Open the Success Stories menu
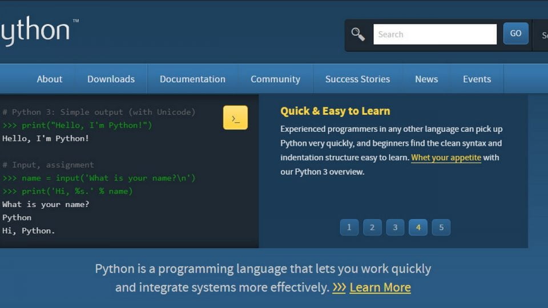 pyautogui.click(x=357, y=79)
